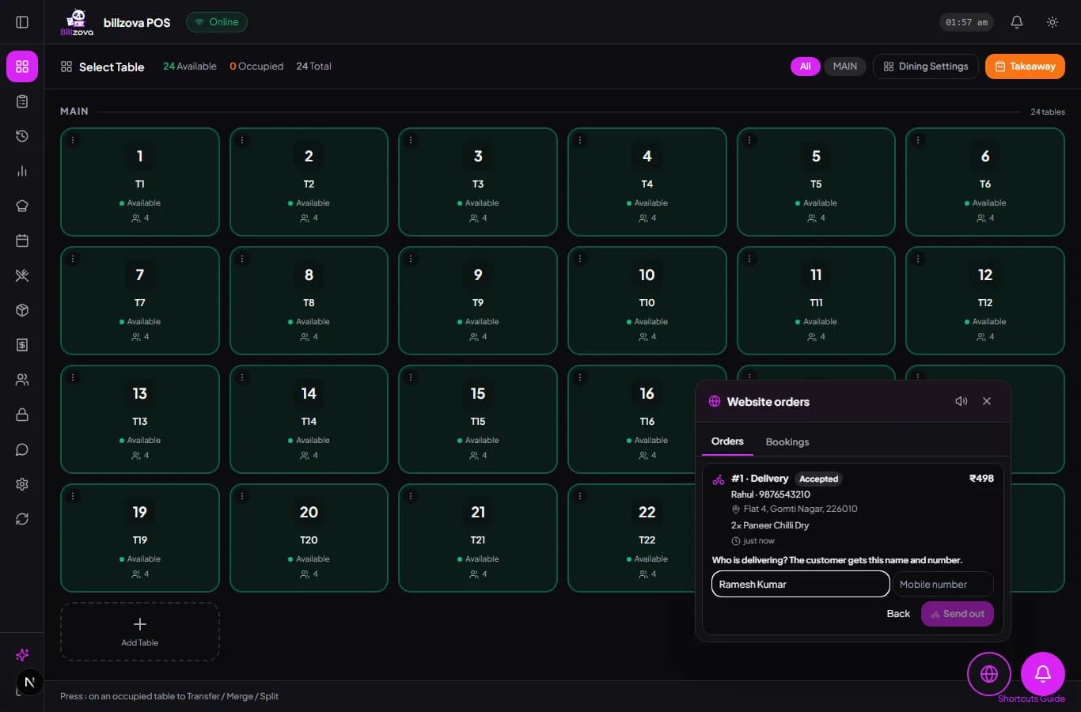Open the three-dot menu on table T20
The width and height of the screenshot is (1081, 712).
pyautogui.click(x=242, y=496)
